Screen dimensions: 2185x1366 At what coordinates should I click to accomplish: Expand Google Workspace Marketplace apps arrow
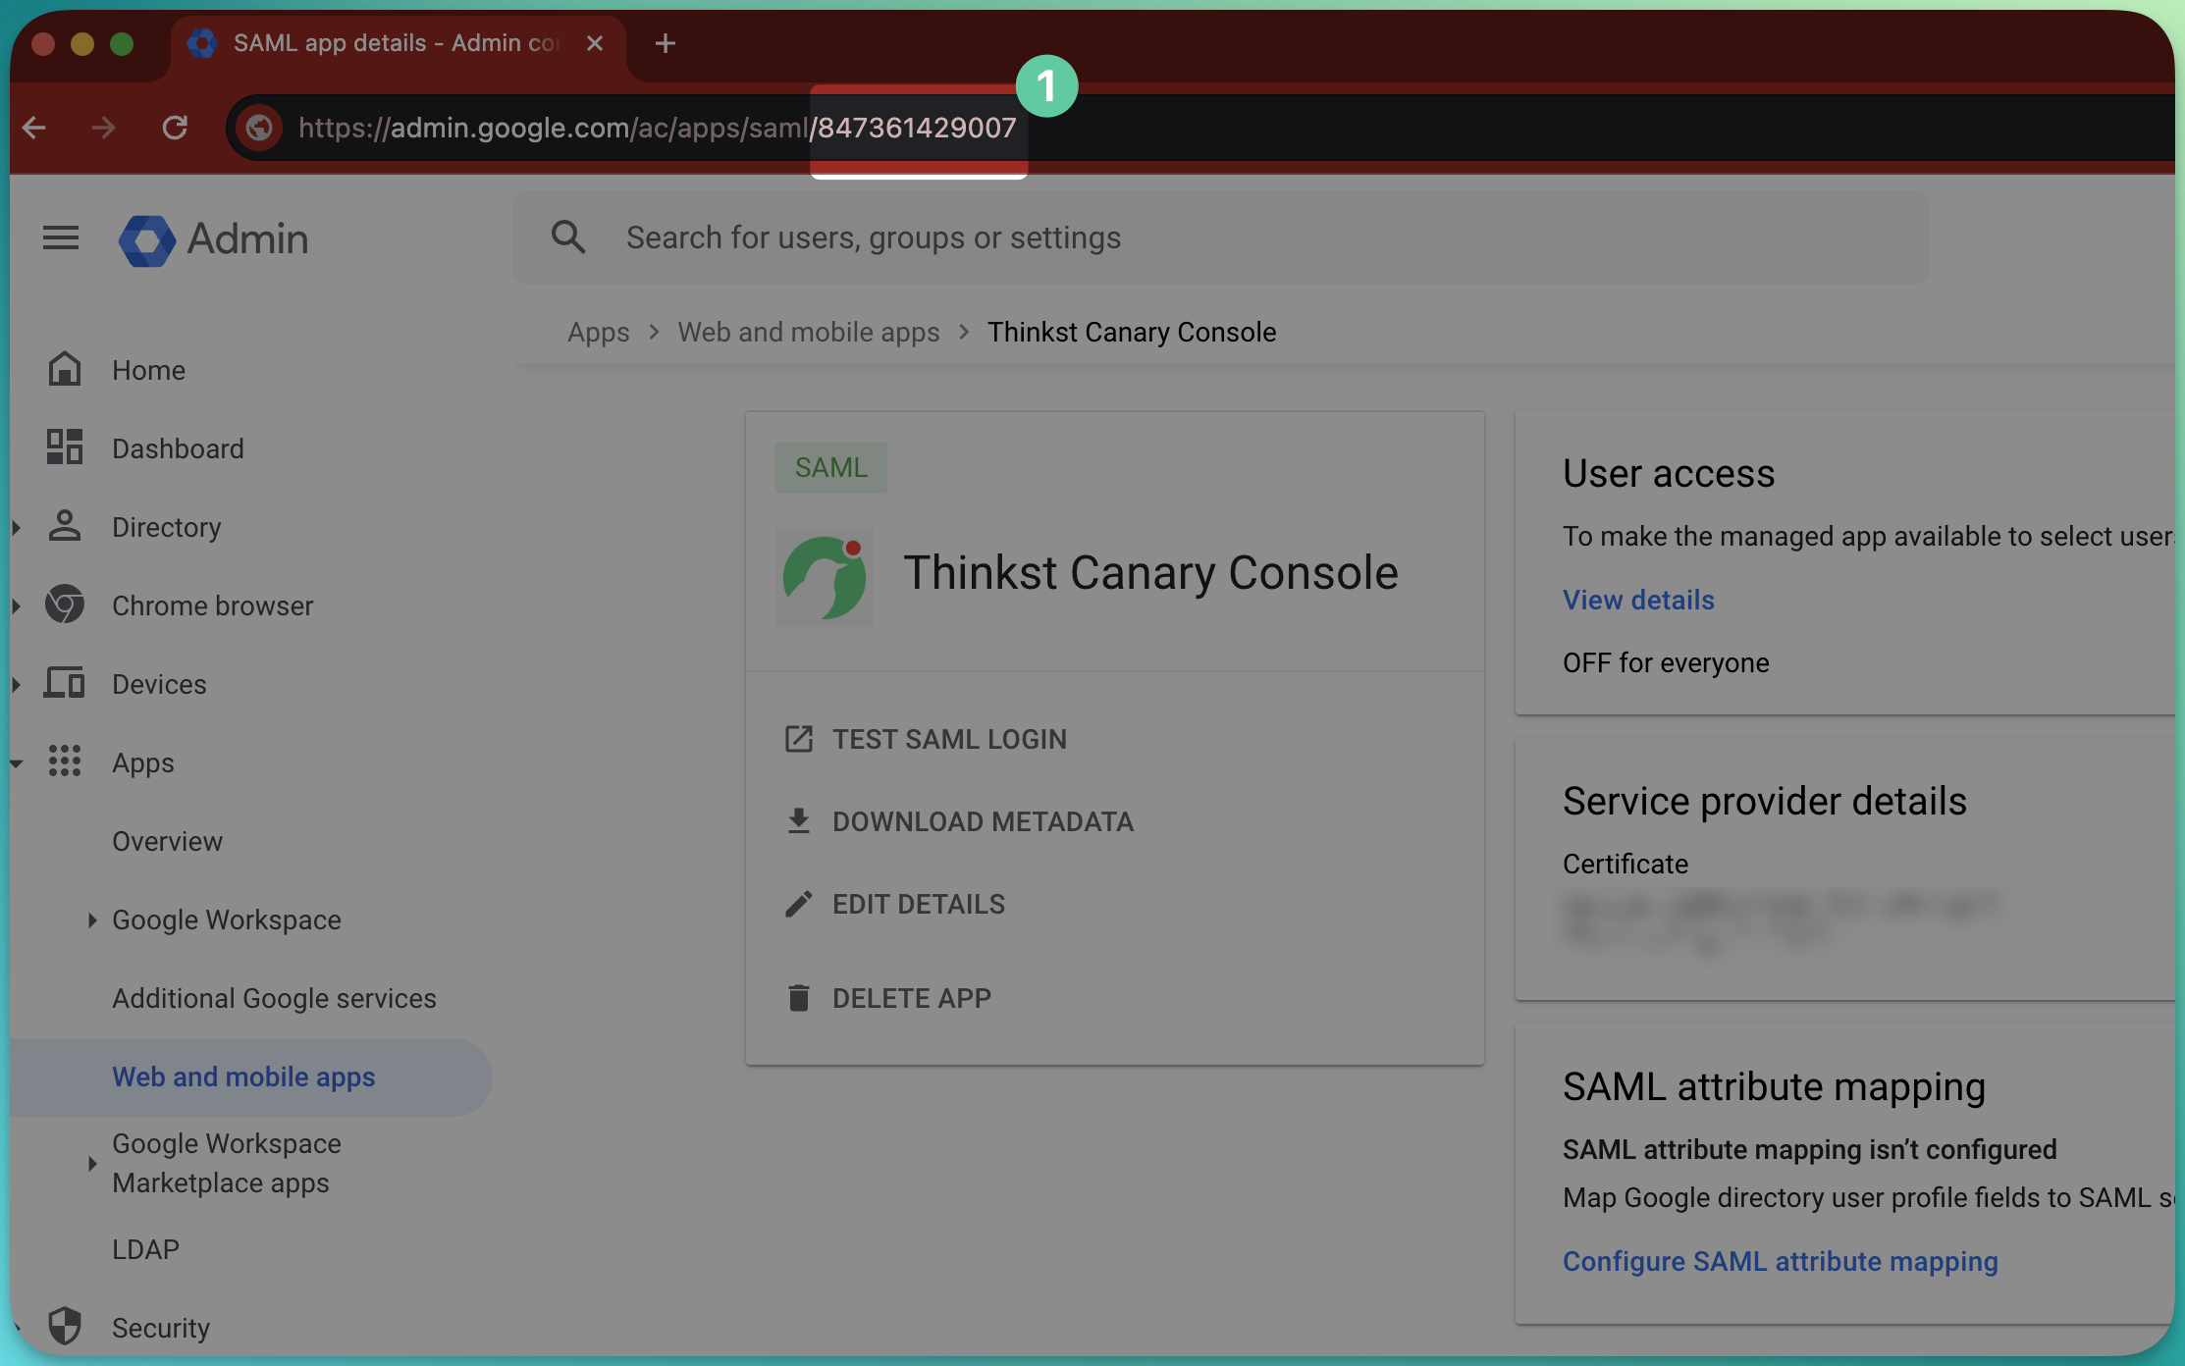point(92,1163)
